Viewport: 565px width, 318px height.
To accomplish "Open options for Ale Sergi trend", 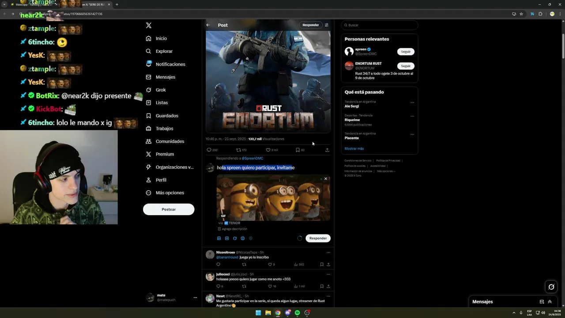I will pos(412,102).
